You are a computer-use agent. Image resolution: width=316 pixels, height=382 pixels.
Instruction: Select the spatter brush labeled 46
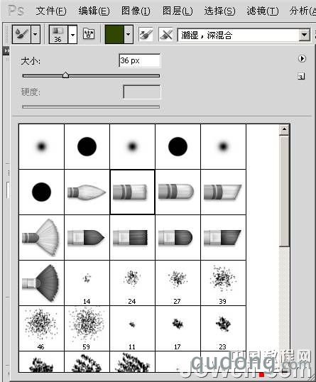coord(41,328)
